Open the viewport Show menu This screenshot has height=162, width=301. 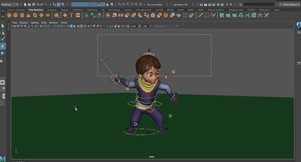44,23
